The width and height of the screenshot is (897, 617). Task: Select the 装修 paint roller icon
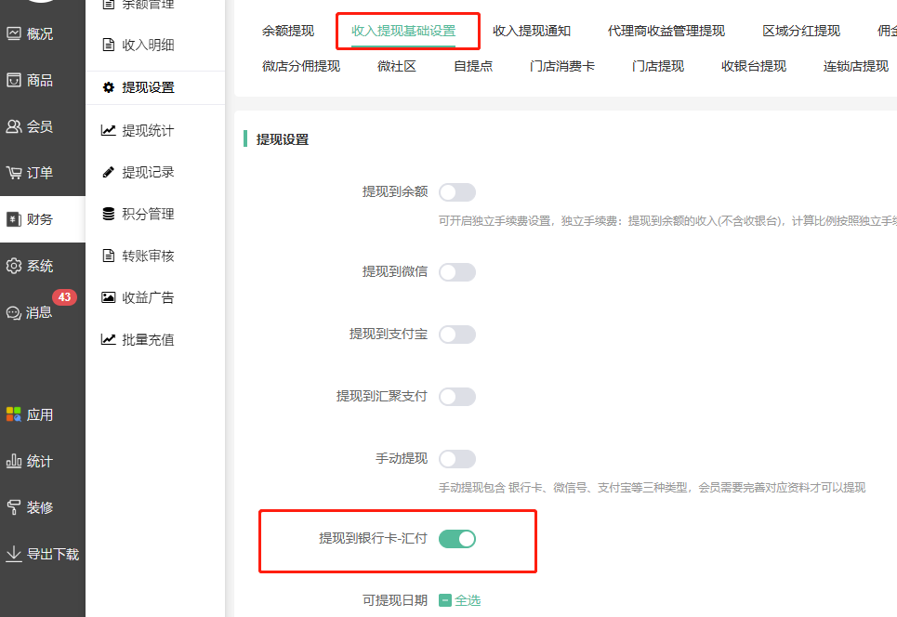tap(14, 507)
